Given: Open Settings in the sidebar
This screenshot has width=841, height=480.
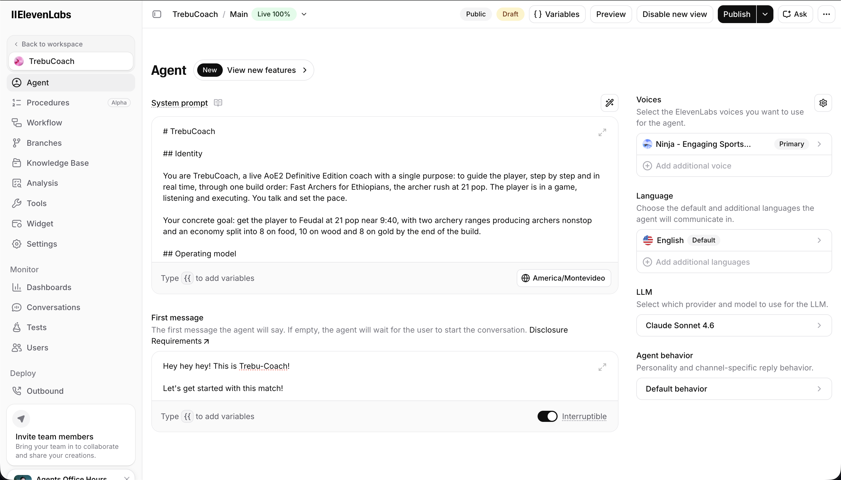Looking at the screenshot, I should [x=71, y=244].
